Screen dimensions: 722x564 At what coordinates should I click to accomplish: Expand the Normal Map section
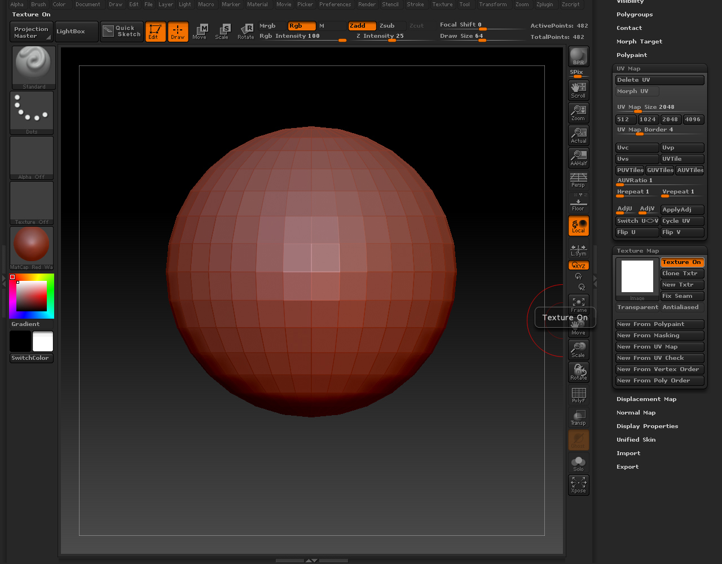click(x=636, y=413)
